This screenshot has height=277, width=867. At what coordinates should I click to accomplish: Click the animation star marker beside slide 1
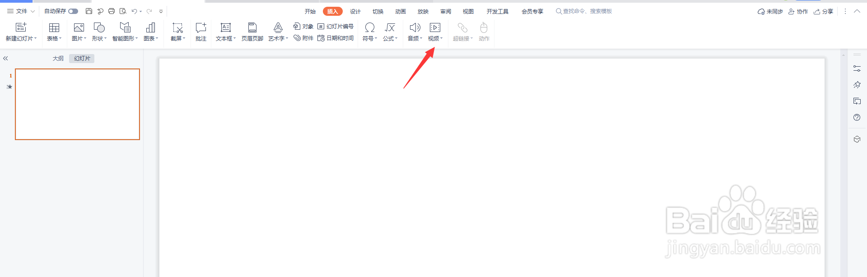[x=9, y=86]
